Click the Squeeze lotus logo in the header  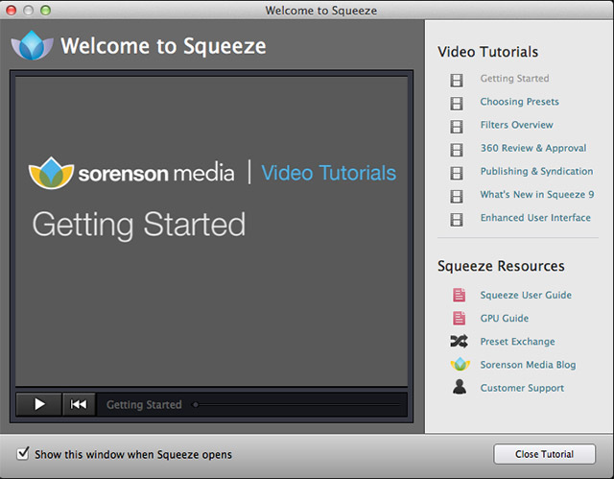[x=32, y=45]
